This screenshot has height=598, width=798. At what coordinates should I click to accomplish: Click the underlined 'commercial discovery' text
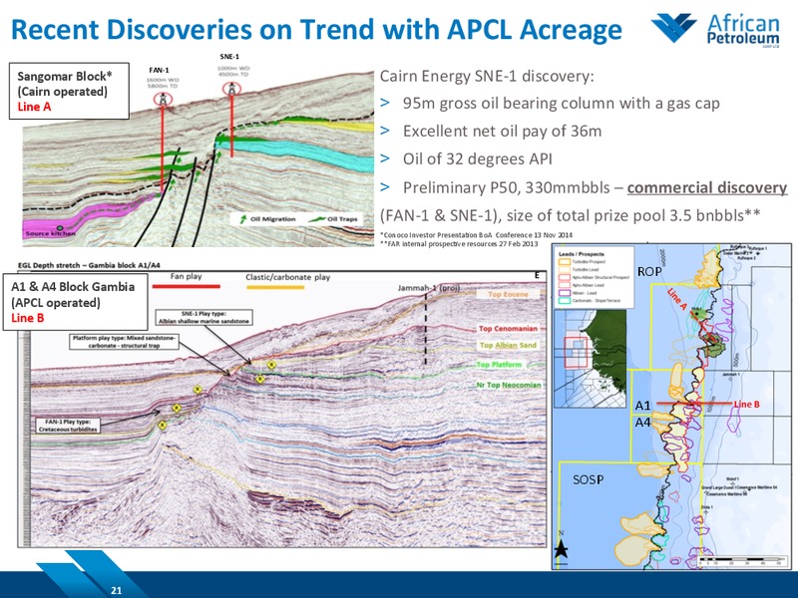707,187
